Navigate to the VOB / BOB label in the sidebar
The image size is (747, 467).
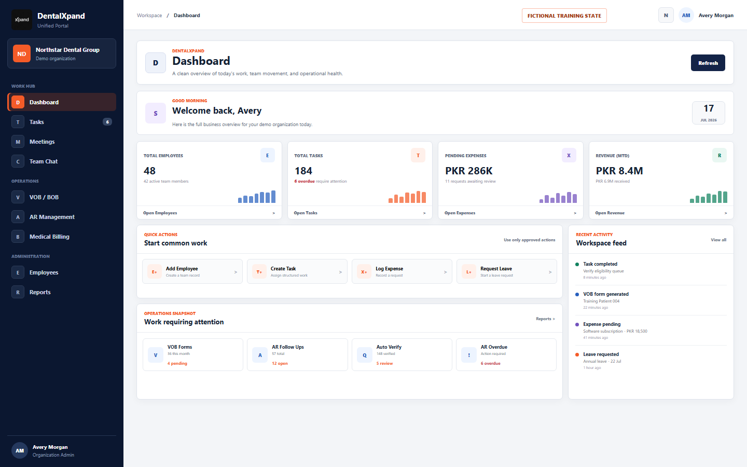click(44, 197)
